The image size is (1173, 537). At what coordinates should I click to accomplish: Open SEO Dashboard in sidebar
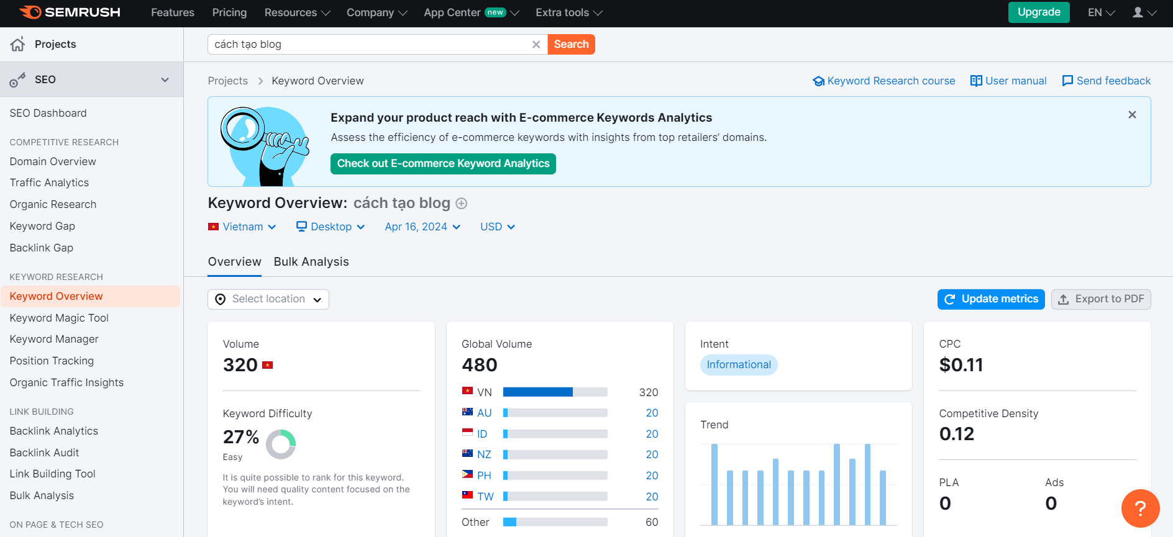point(48,113)
